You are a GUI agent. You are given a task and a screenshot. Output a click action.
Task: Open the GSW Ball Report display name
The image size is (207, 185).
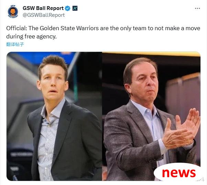pos(43,8)
